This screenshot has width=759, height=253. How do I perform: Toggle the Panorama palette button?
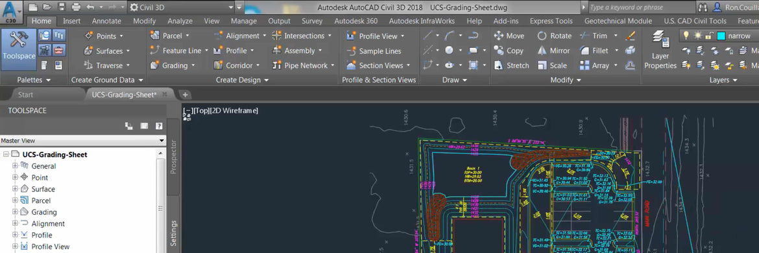[45, 66]
